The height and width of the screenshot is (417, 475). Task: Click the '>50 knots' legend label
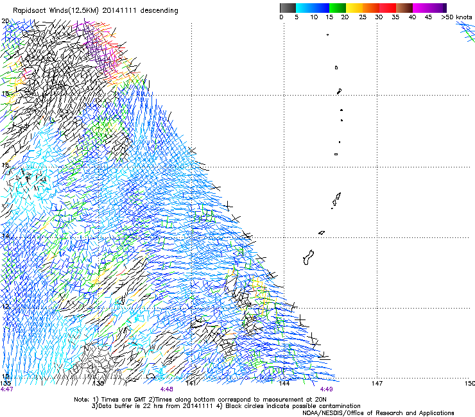coord(457,17)
